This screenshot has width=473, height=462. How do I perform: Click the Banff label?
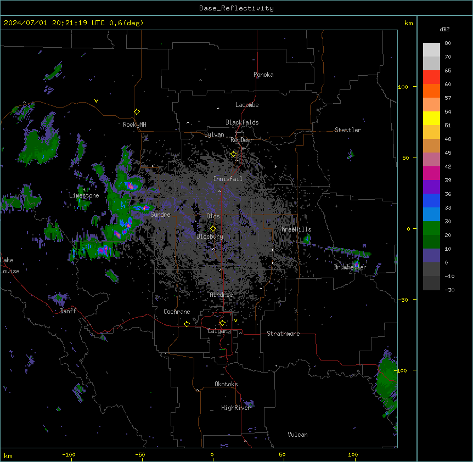coord(68,311)
